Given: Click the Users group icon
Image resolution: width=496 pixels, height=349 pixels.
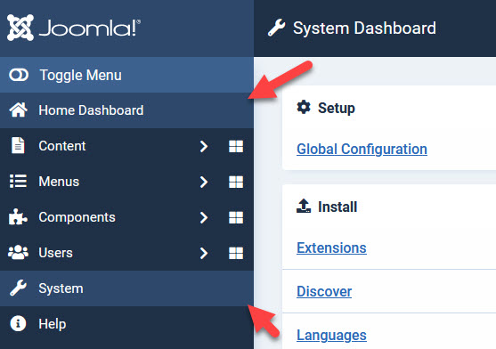Looking at the screenshot, I should pyautogui.click(x=18, y=253).
